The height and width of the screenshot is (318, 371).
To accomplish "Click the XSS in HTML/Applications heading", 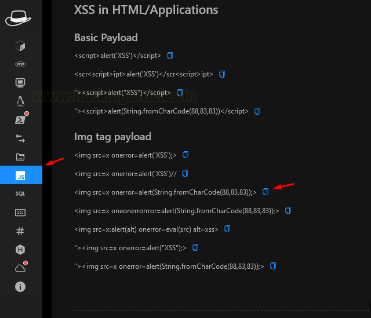I will click(146, 10).
